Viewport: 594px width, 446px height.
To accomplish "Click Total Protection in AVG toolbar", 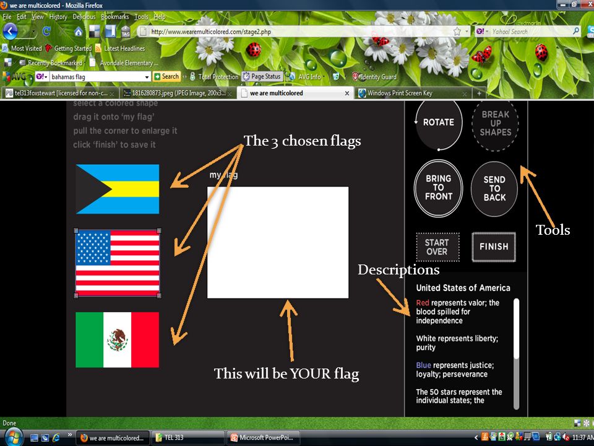I will coord(214,77).
